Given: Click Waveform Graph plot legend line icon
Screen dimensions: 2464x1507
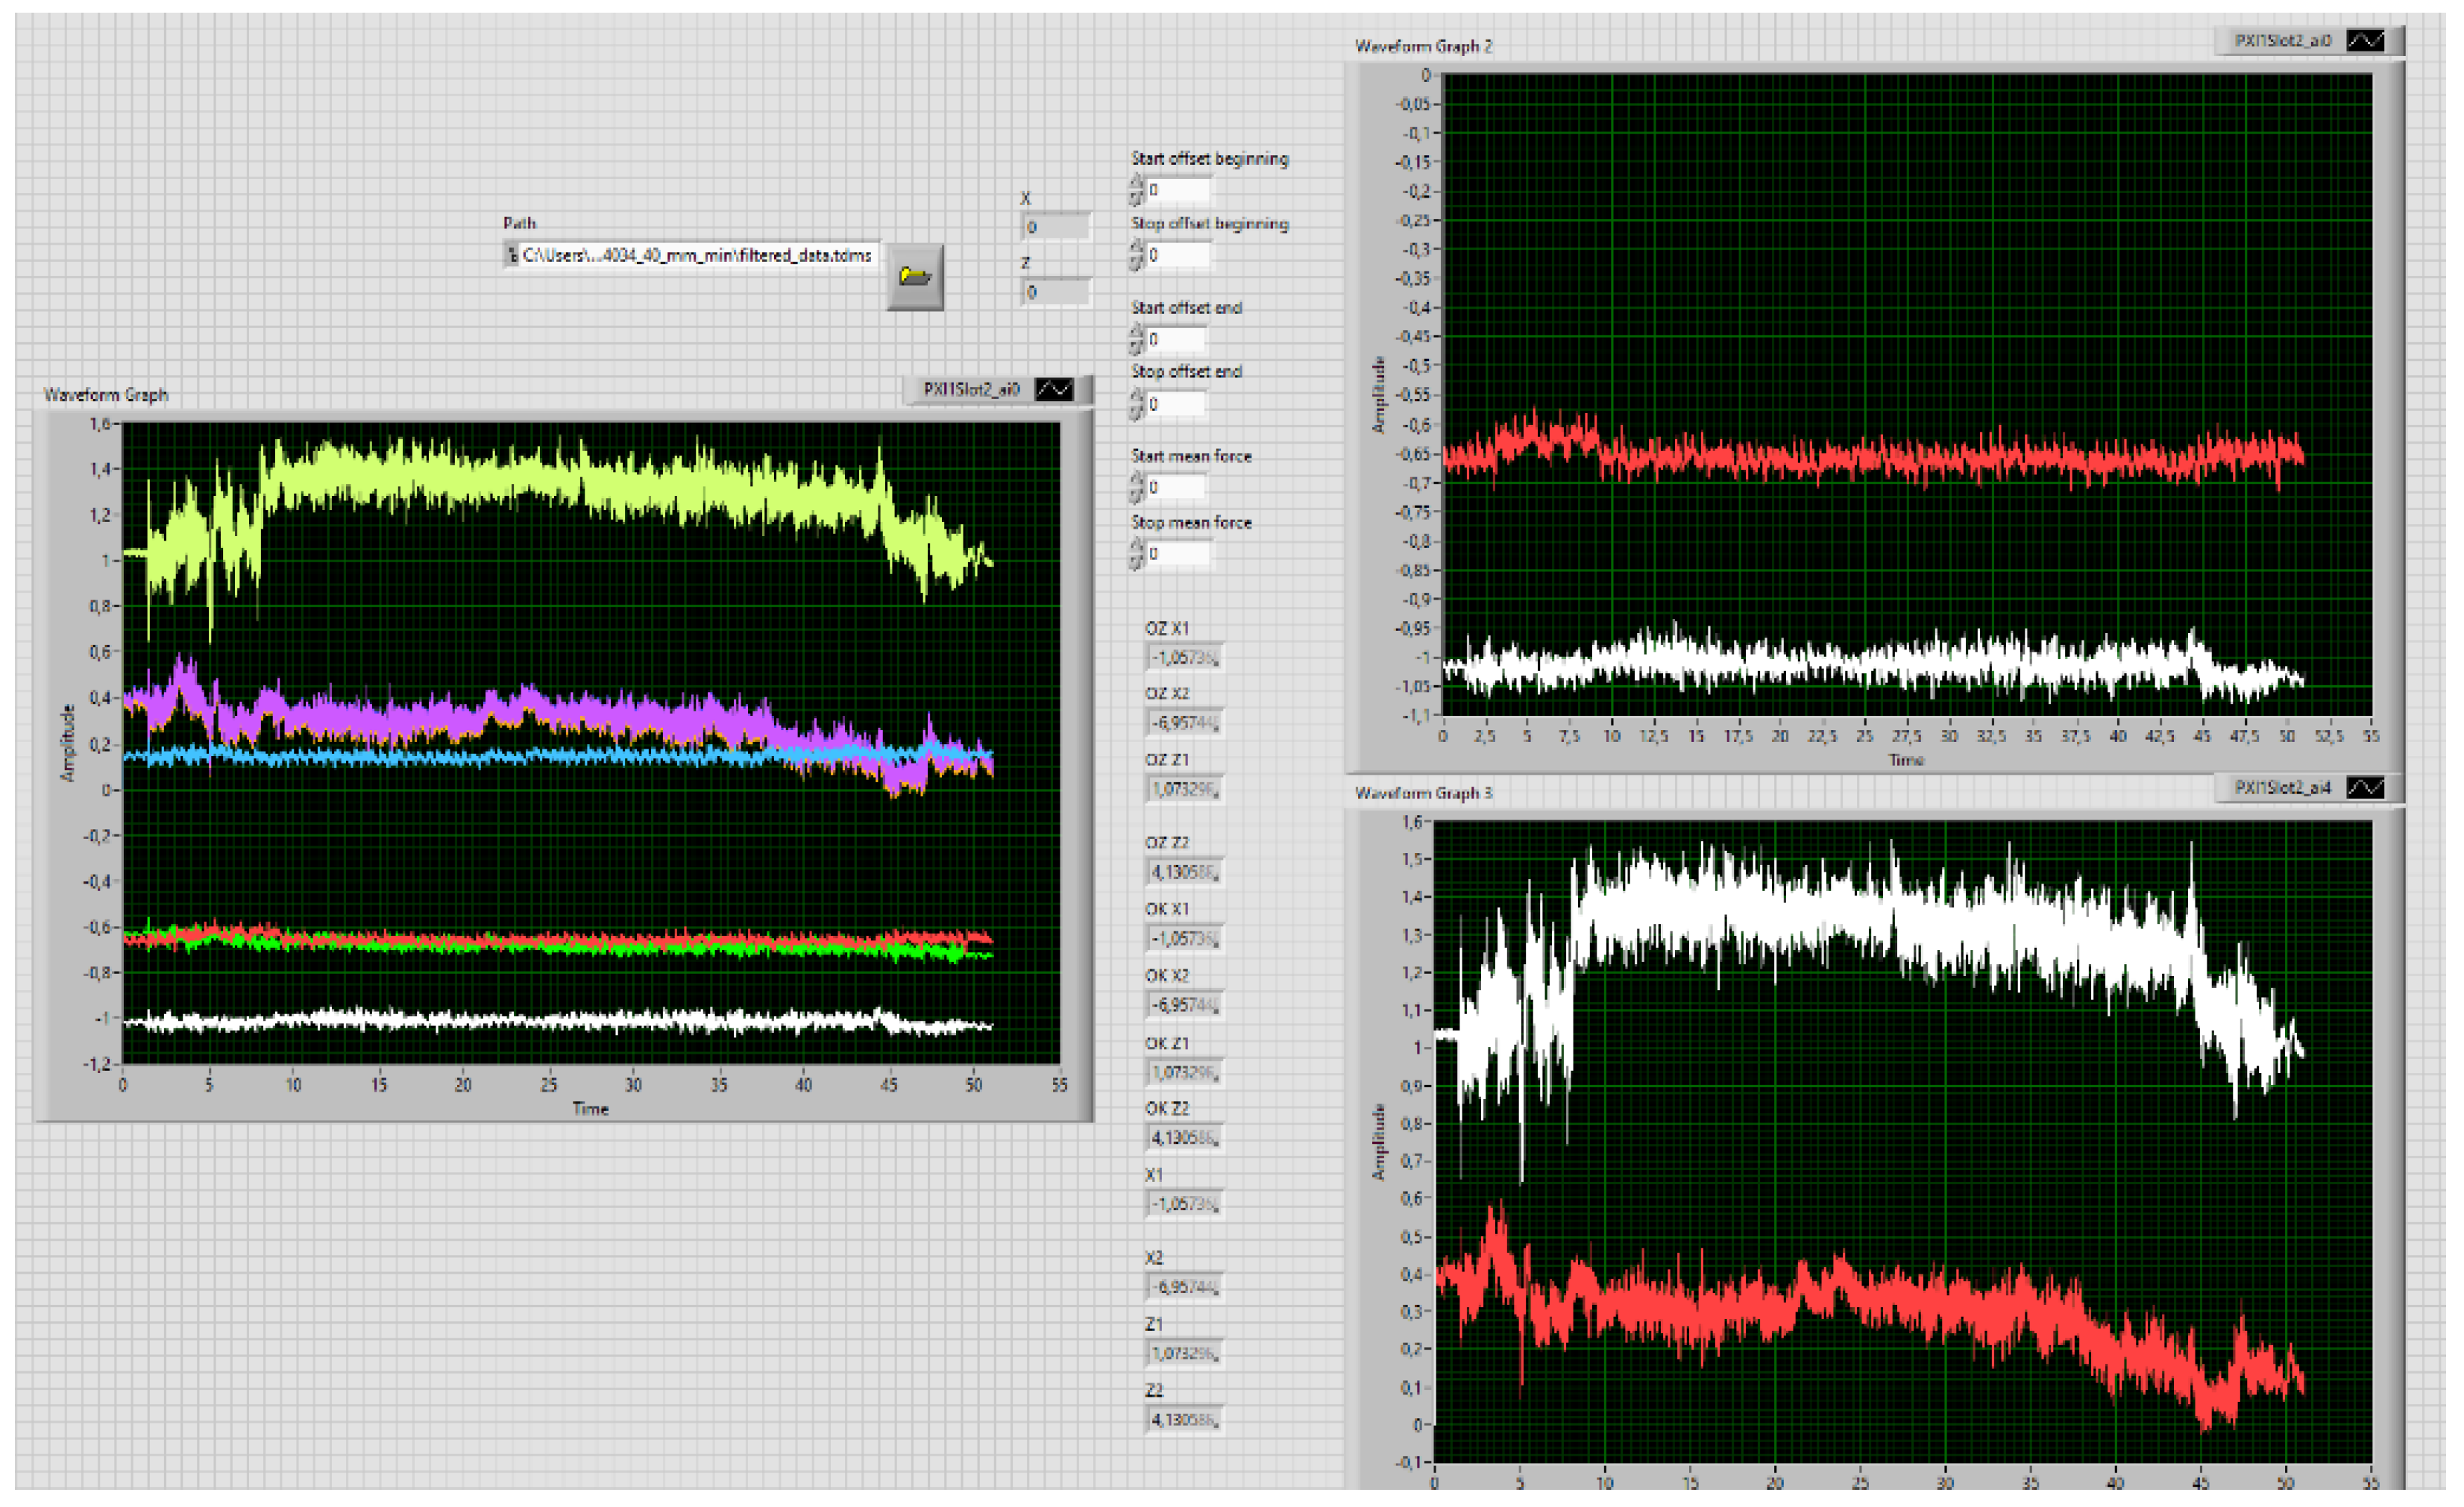Looking at the screenshot, I should coord(1053,389).
